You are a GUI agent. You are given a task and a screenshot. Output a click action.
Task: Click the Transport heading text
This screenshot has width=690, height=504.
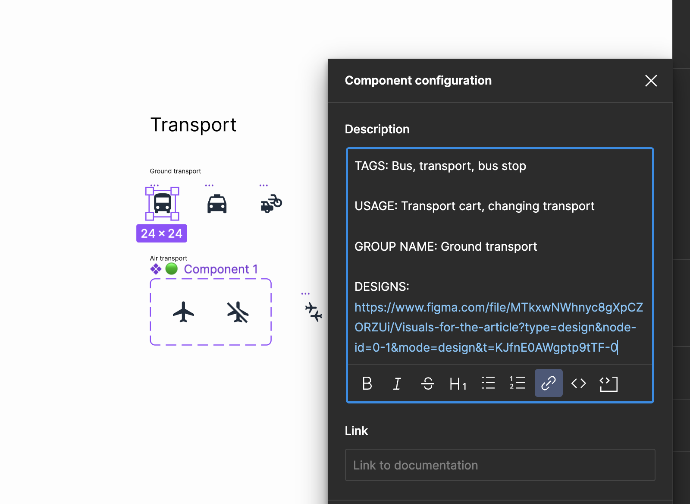click(193, 125)
